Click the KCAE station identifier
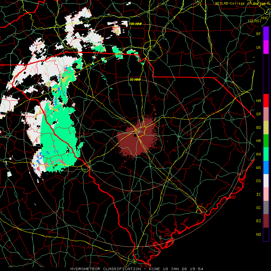Screen dimensions: 271x271 click(154, 269)
